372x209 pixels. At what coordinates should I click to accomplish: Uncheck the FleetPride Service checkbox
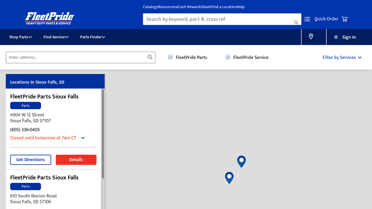[x=228, y=57]
